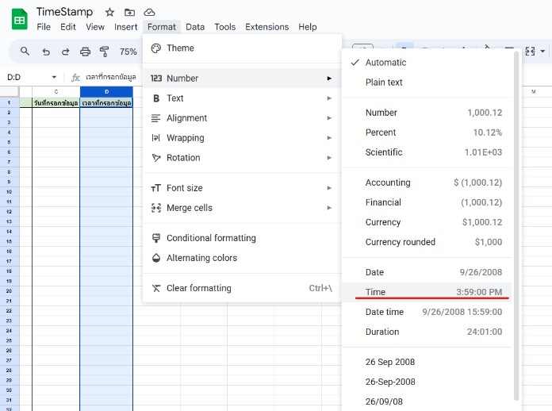The width and height of the screenshot is (552, 411).
Task: Click the merge cells toolbar icon
Action: point(530,52)
